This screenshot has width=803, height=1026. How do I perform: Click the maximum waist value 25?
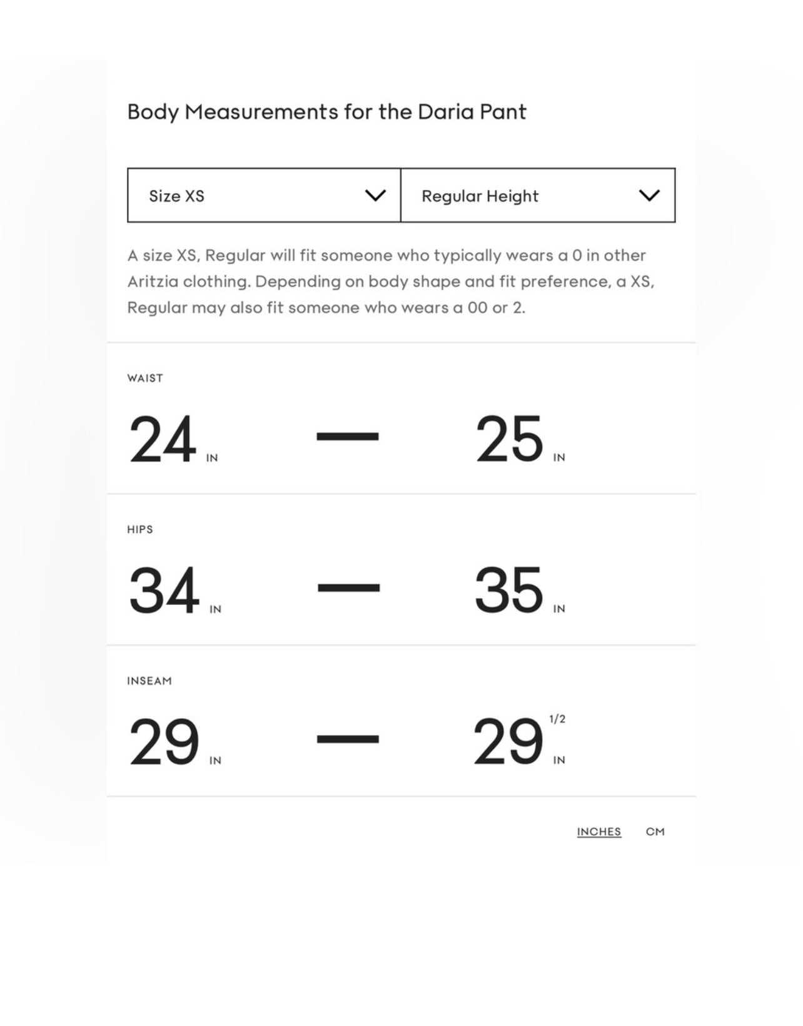pos(509,439)
